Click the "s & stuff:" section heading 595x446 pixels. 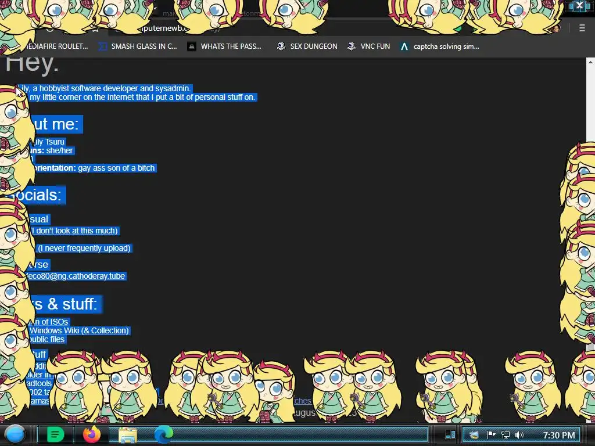point(65,304)
